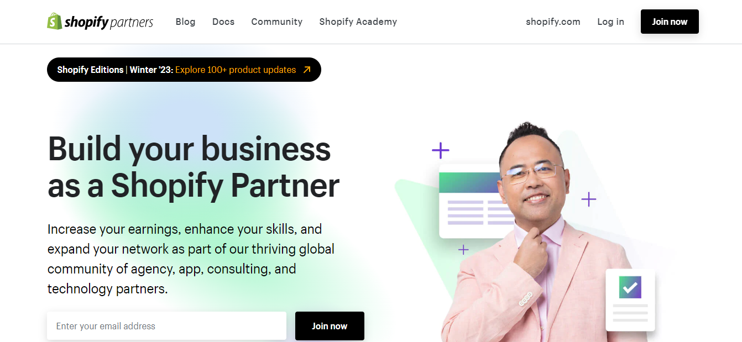The width and height of the screenshot is (742, 342).
Task: Click the Shopify shopping bag logo icon
Action: pos(54,21)
